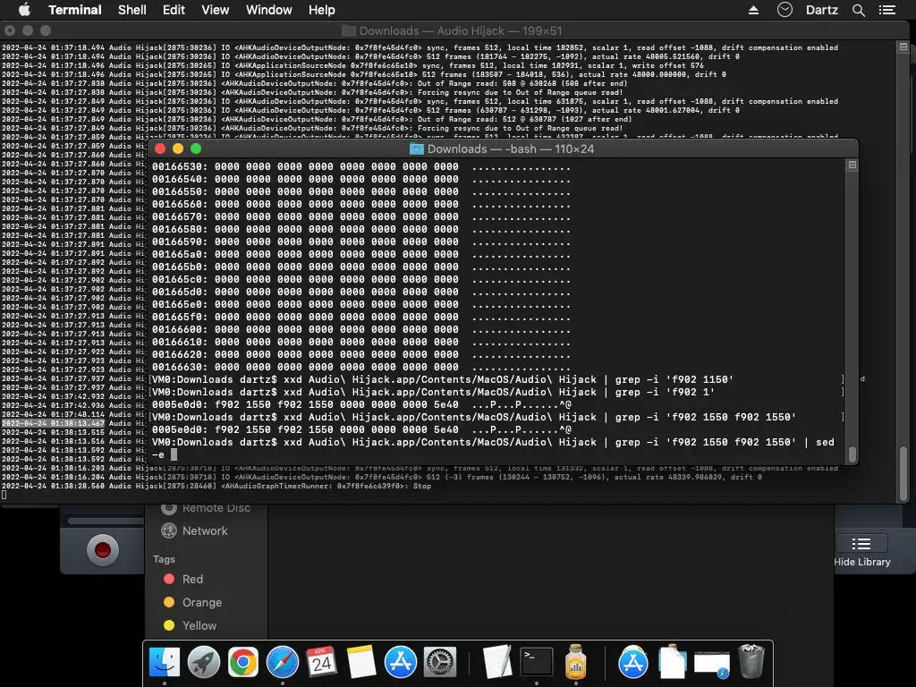Open the Edit menu
The height and width of the screenshot is (687, 916).
click(174, 10)
